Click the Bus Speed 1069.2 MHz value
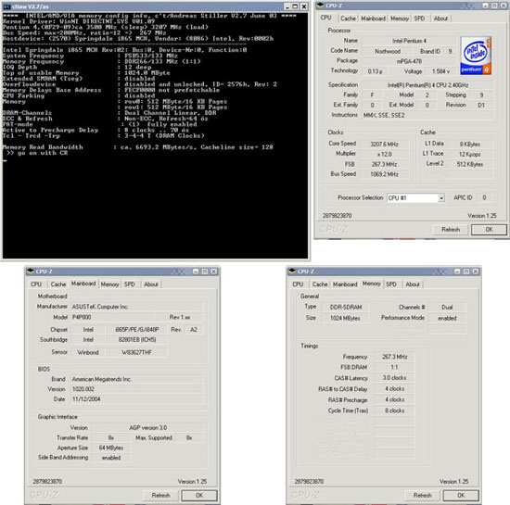510x505 pixels. click(384, 174)
